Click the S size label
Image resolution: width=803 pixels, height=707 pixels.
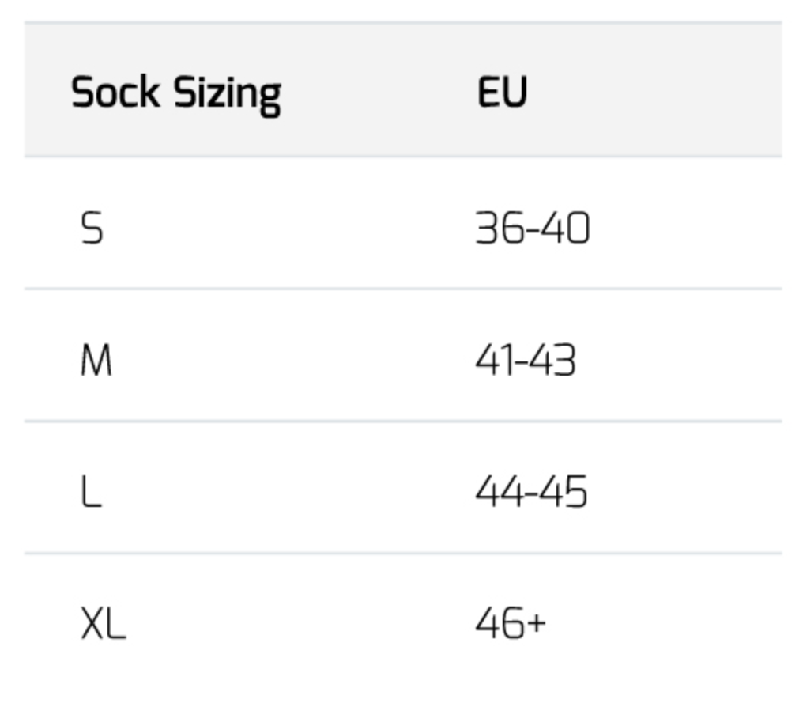[x=92, y=229]
